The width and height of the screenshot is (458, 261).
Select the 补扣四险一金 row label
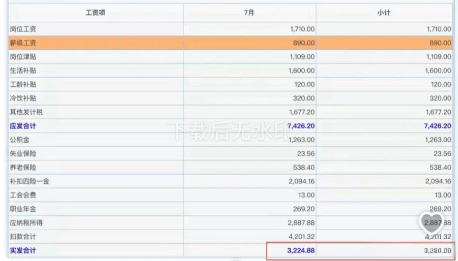pyautogui.click(x=30, y=181)
